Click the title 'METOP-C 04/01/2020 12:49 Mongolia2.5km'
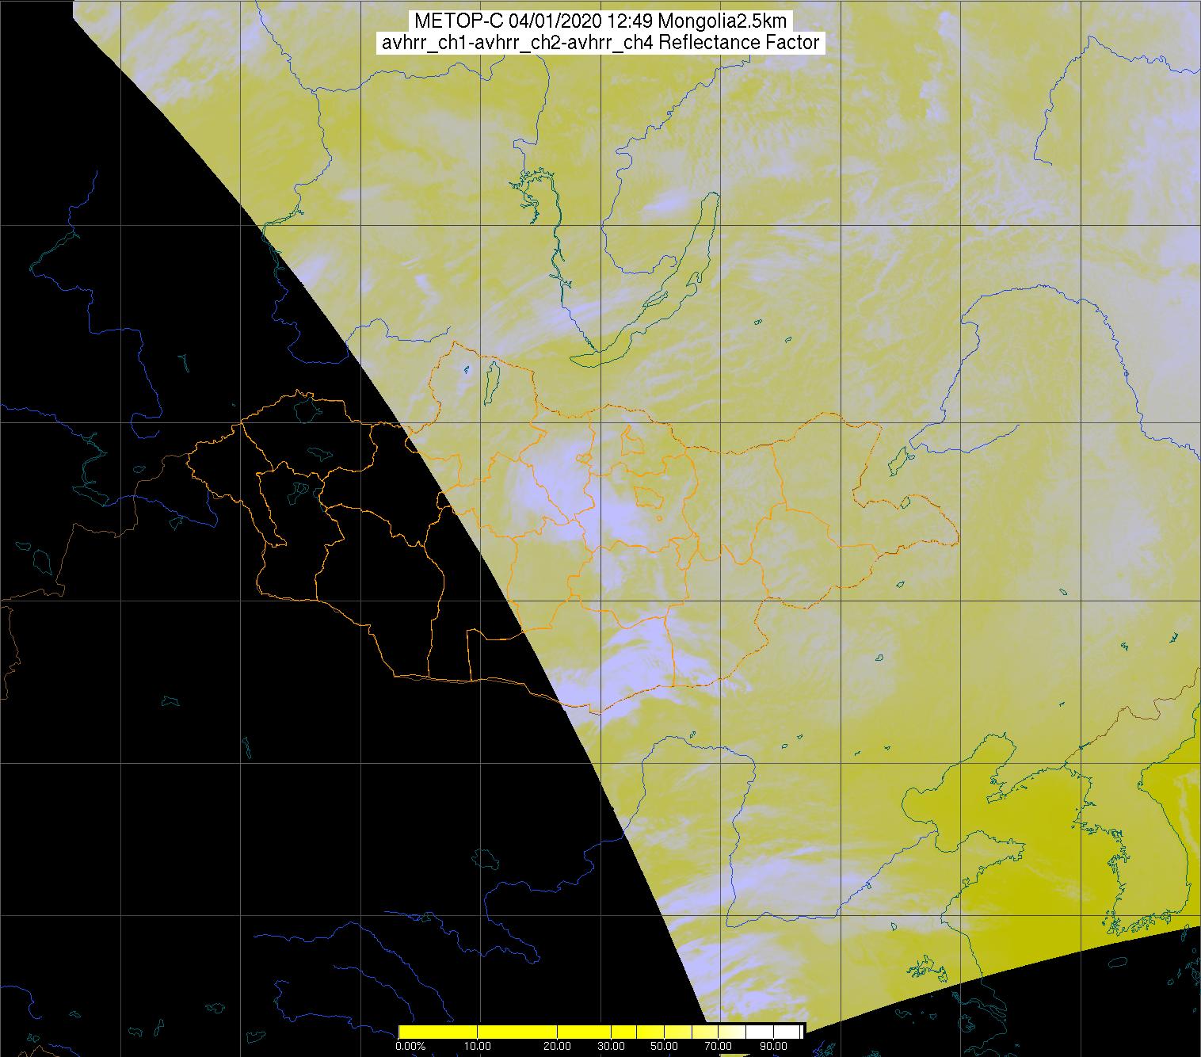This screenshot has height=1057, width=1201. [x=600, y=21]
